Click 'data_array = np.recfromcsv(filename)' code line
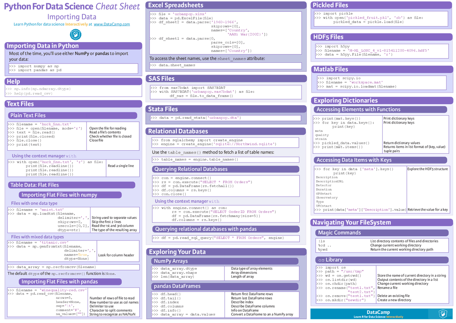Screen dimensions: 456x323 point(52,267)
